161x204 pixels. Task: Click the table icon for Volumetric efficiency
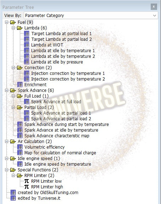(x=20, y=147)
